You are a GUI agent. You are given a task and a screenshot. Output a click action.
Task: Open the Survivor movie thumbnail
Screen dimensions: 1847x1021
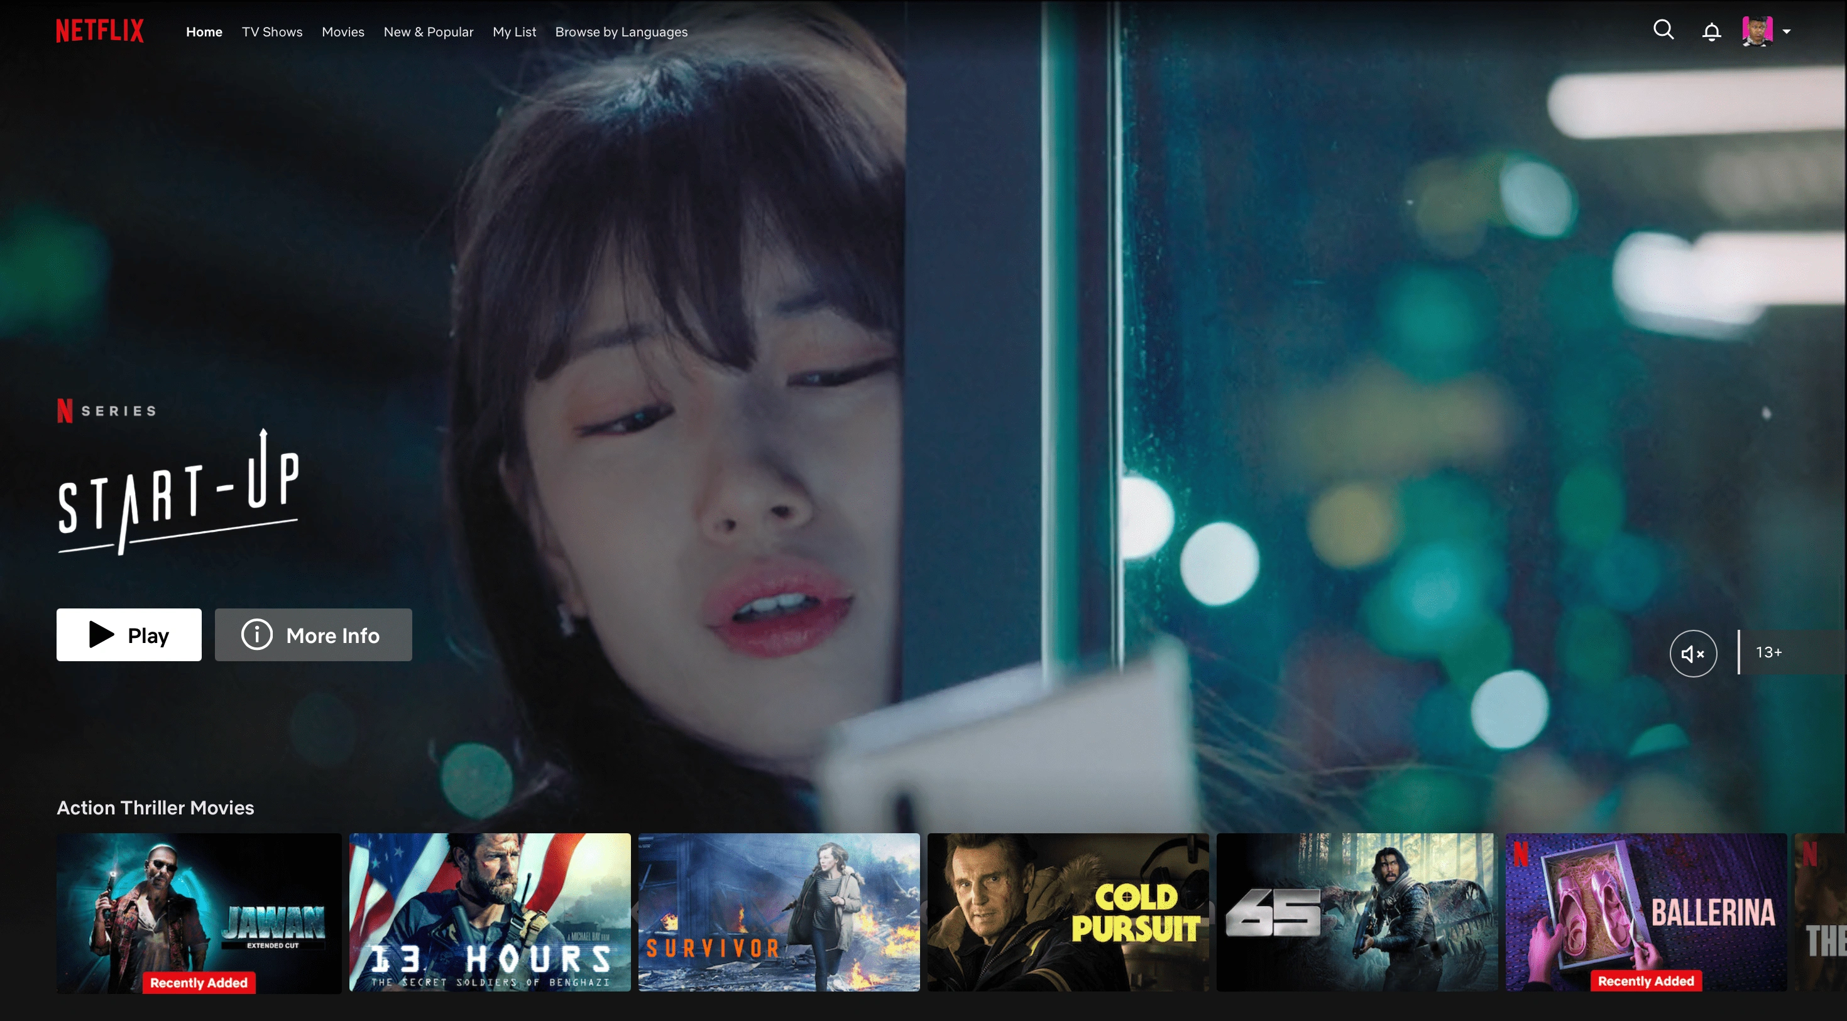(779, 912)
